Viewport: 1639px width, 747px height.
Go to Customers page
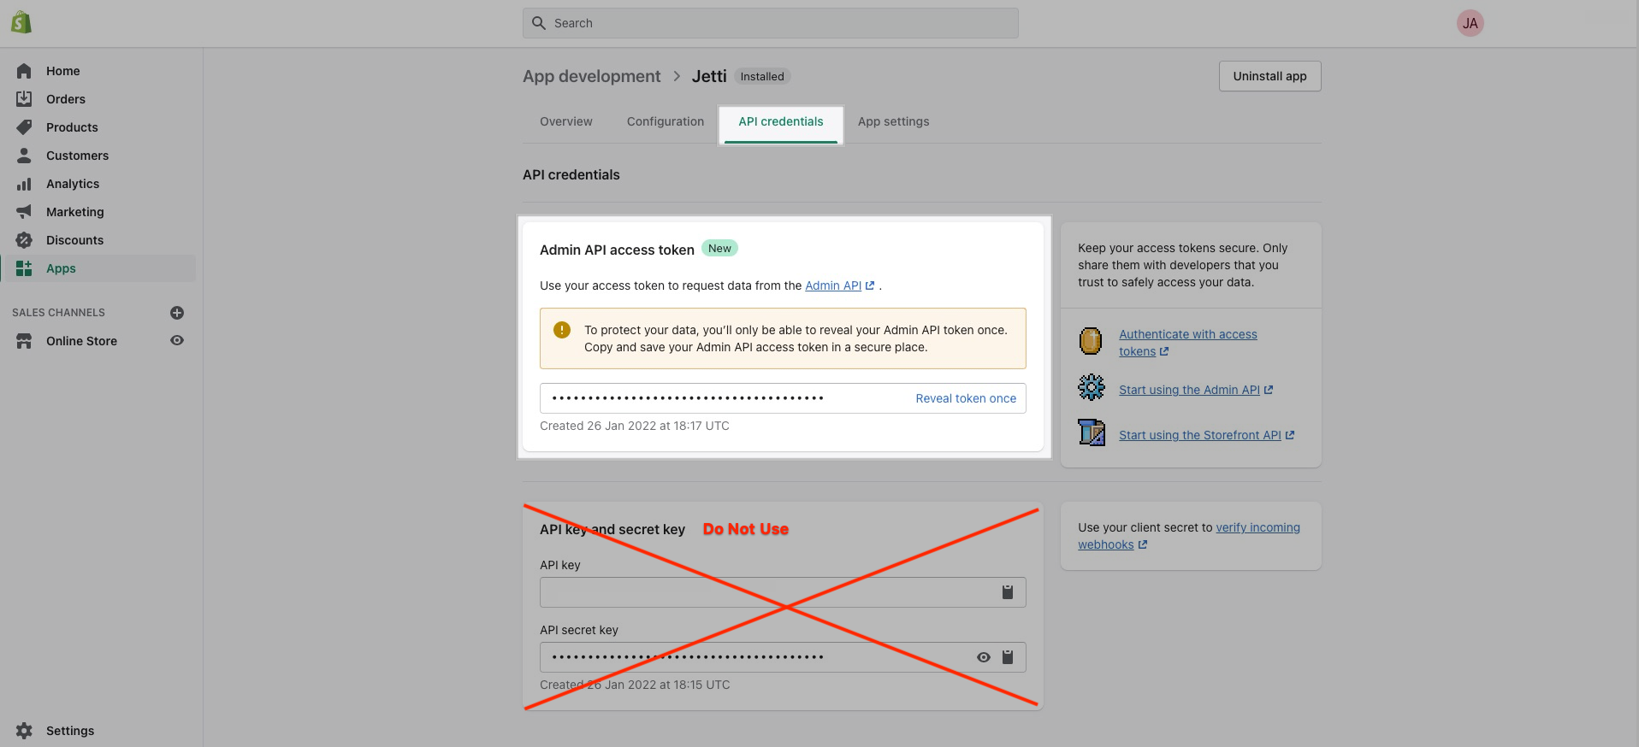coord(77,156)
